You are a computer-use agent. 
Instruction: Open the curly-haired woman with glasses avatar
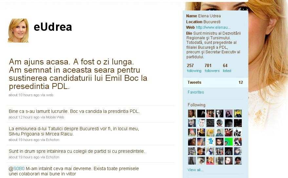pos(220,142)
